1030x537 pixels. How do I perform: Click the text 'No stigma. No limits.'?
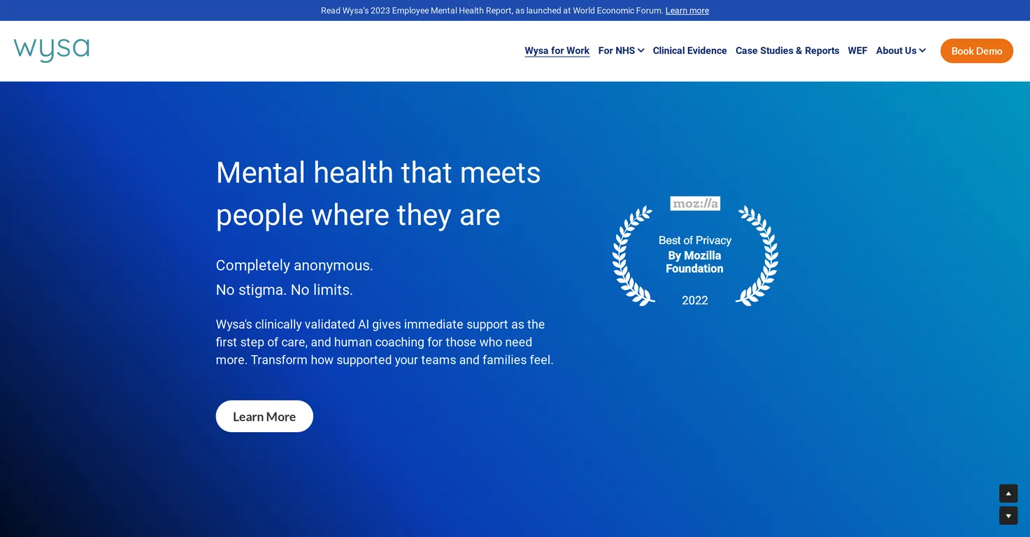tap(285, 289)
